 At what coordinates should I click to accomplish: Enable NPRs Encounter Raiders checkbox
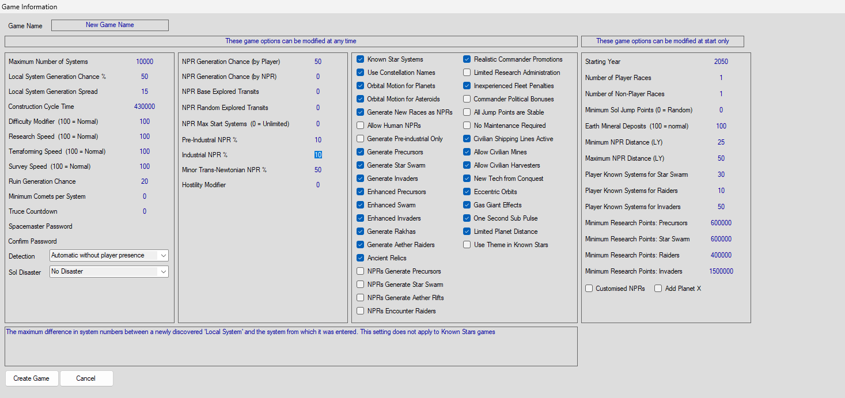pyautogui.click(x=360, y=311)
